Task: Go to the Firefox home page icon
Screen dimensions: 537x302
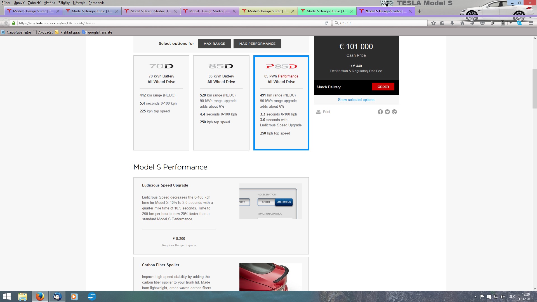Action: coord(462,23)
